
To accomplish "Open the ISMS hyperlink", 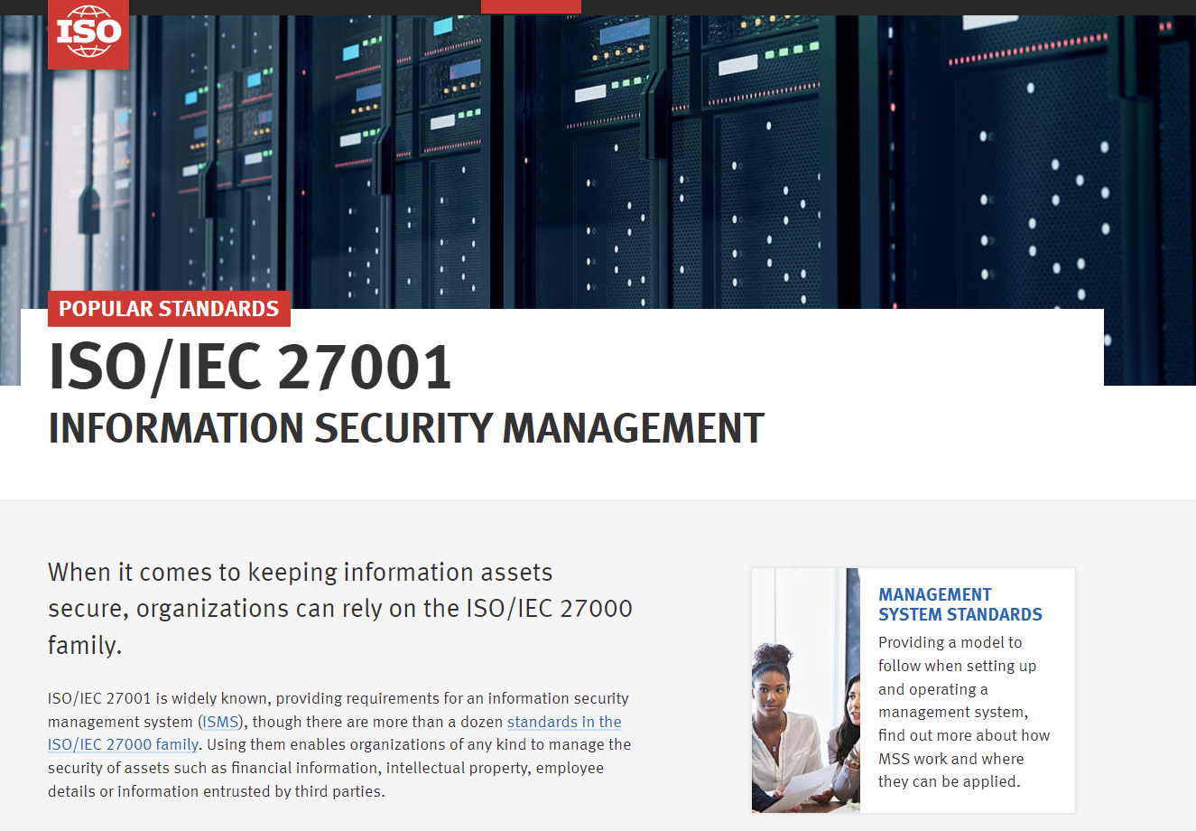I will (x=219, y=722).
